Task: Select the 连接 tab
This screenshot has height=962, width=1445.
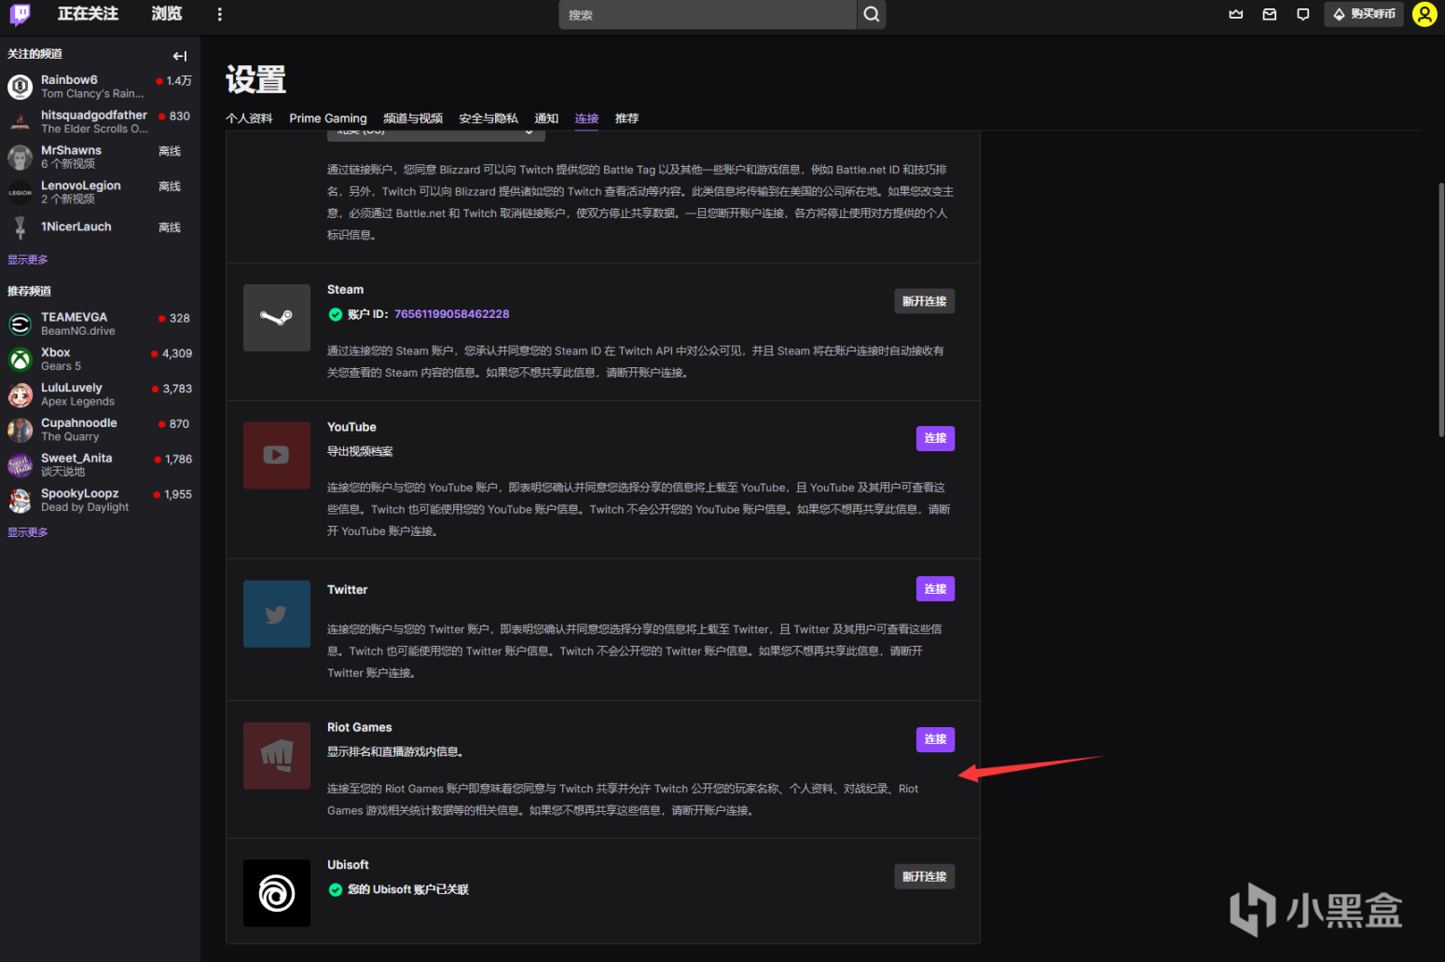Action: coord(586,118)
